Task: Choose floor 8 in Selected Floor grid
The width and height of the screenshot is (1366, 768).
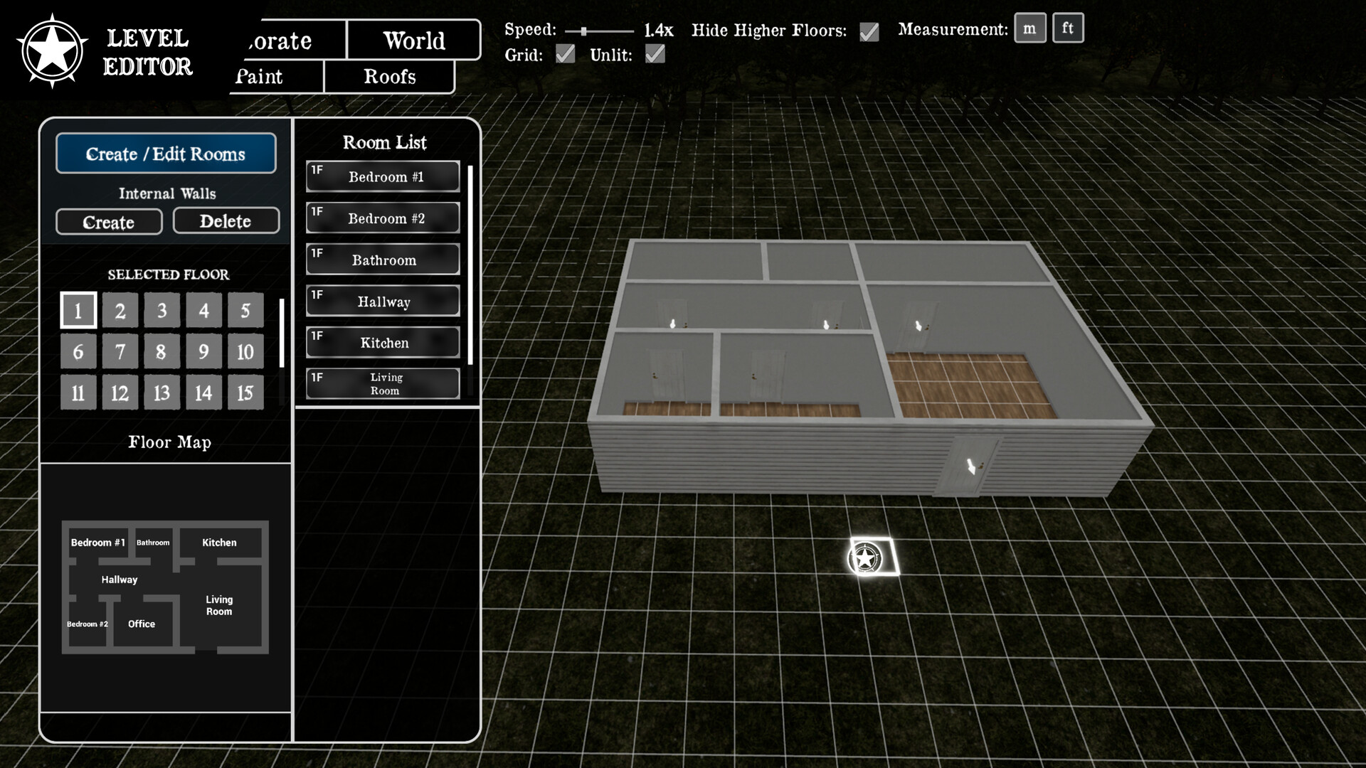Action: coord(162,351)
